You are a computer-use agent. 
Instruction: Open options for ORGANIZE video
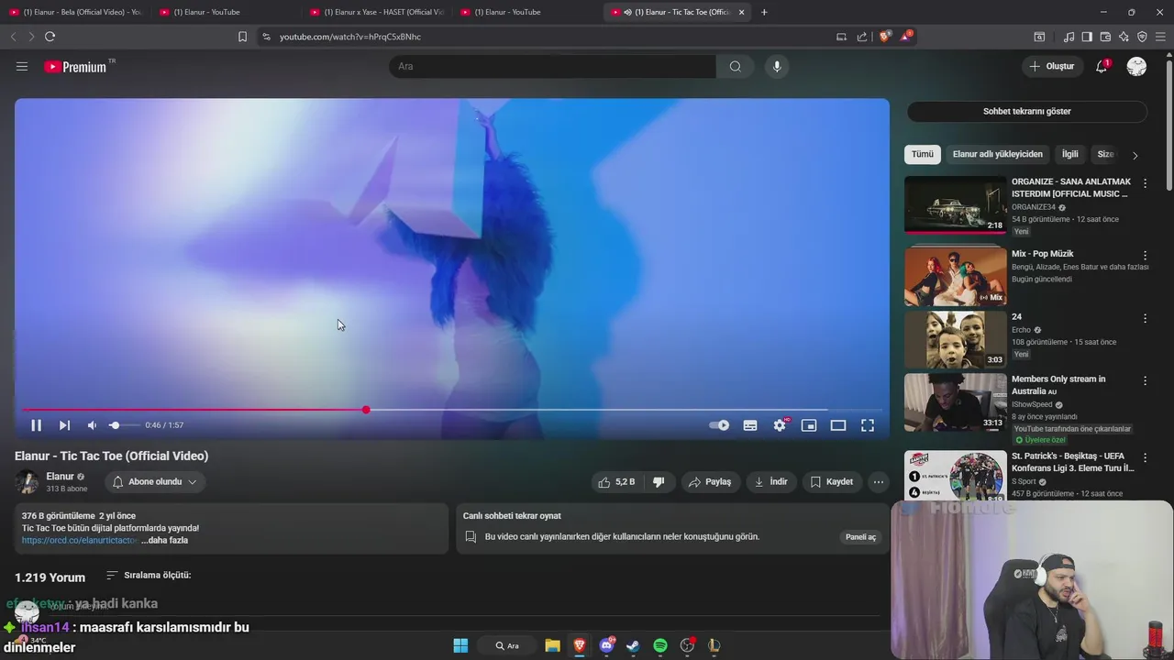tap(1145, 183)
